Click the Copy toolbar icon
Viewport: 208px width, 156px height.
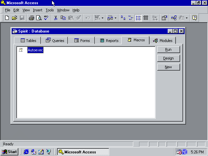[x=63, y=18]
